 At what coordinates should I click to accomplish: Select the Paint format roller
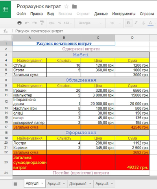click(42, 23)
